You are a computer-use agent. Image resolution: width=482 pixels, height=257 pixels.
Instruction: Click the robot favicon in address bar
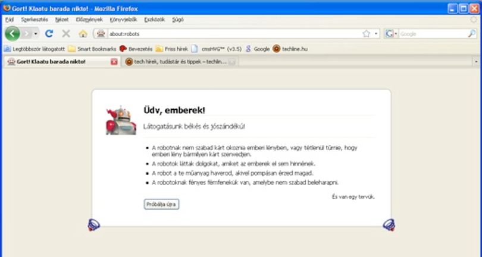[x=101, y=34]
